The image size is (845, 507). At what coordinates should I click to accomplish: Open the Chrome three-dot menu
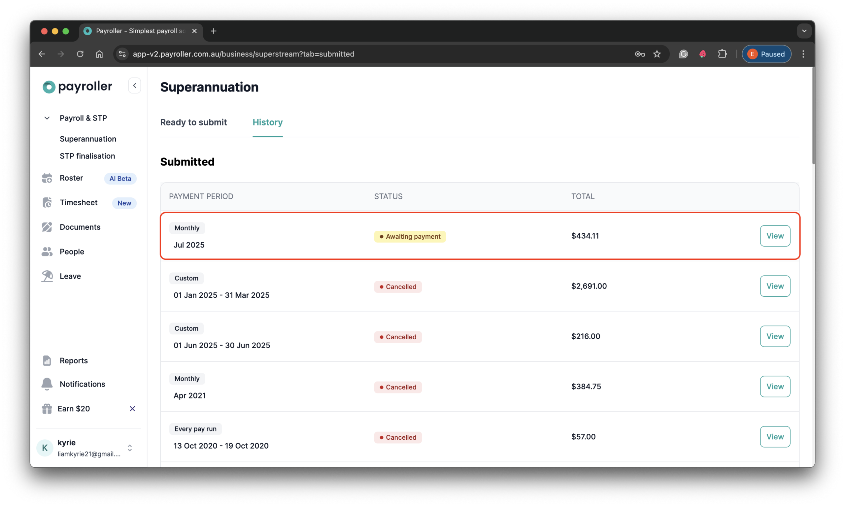[803, 54]
